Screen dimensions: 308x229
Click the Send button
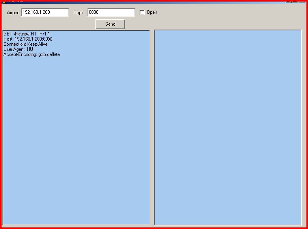pos(110,24)
